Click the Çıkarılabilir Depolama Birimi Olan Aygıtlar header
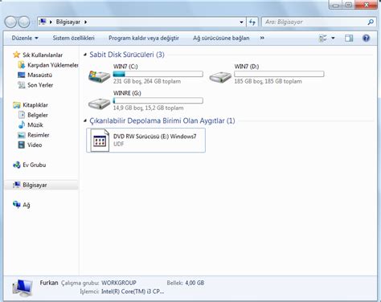Image resolution: width=381 pixels, height=302 pixels. (162, 120)
